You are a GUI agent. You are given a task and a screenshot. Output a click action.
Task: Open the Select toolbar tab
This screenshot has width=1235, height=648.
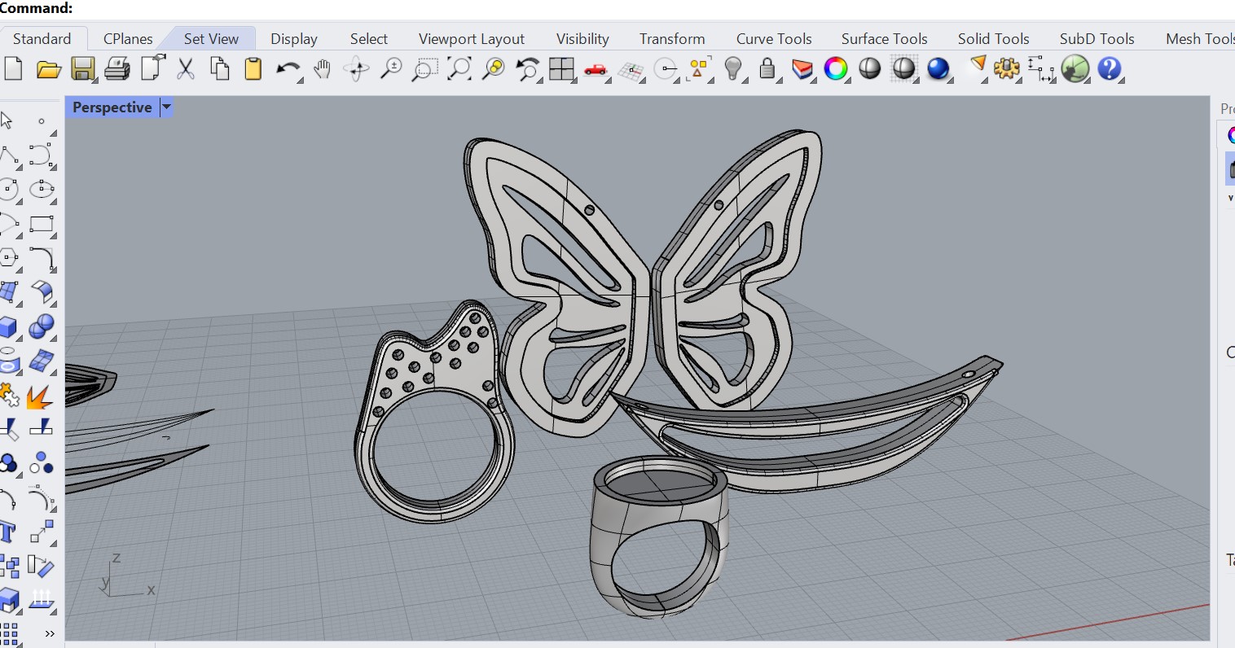tap(369, 38)
